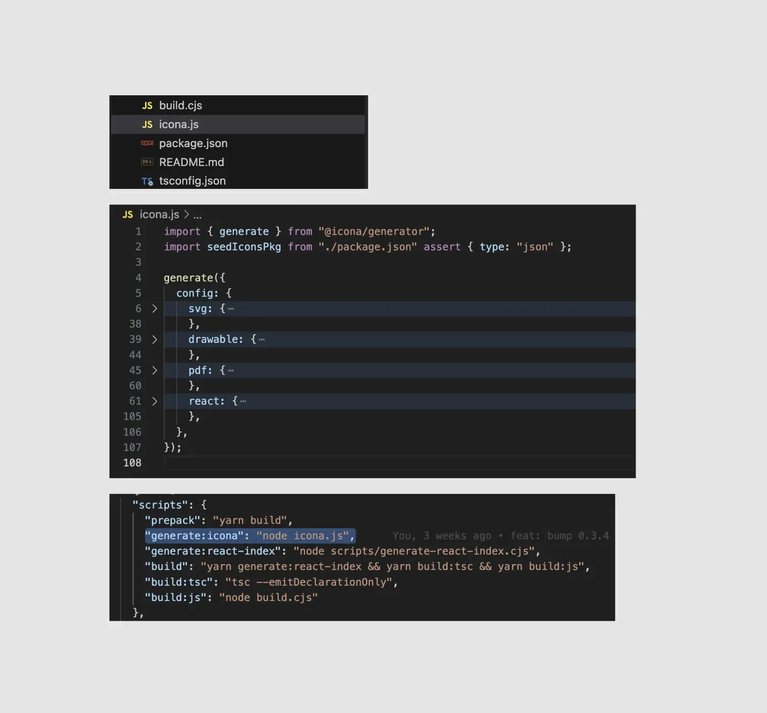The height and width of the screenshot is (713, 767).
Task: Expand the svg config block on line 6
Action: click(x=154, y=308)
